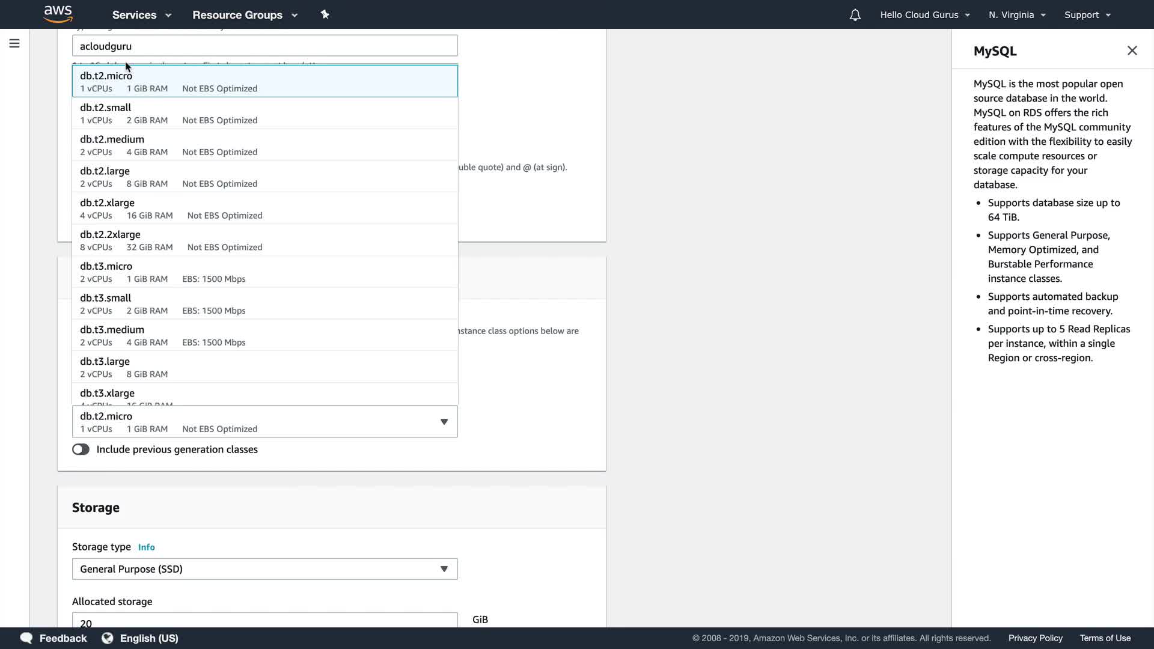This screenshot has height=649, width=1154.
Task: Click the Terms of Use link
Action: (1105, 638)
